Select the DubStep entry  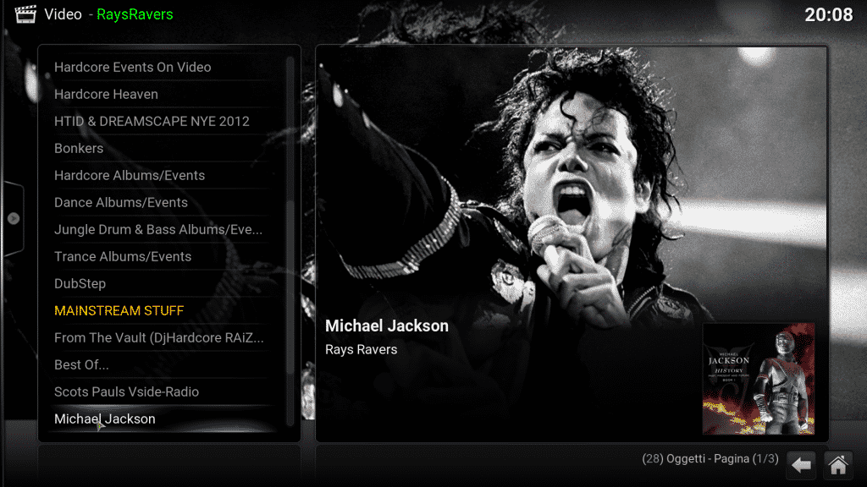pyautogui.click(x=163, y=284)
